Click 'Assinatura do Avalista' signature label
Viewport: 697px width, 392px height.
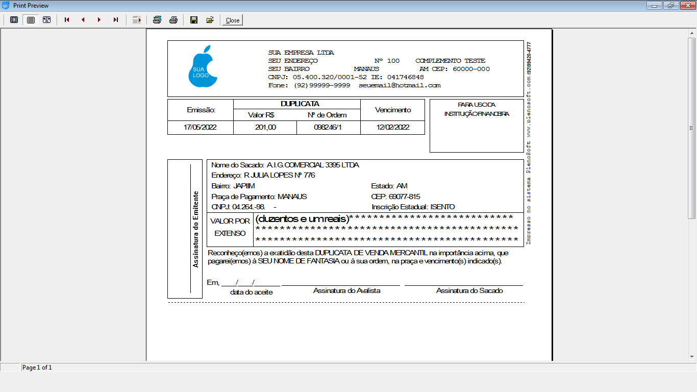point(346,290)
